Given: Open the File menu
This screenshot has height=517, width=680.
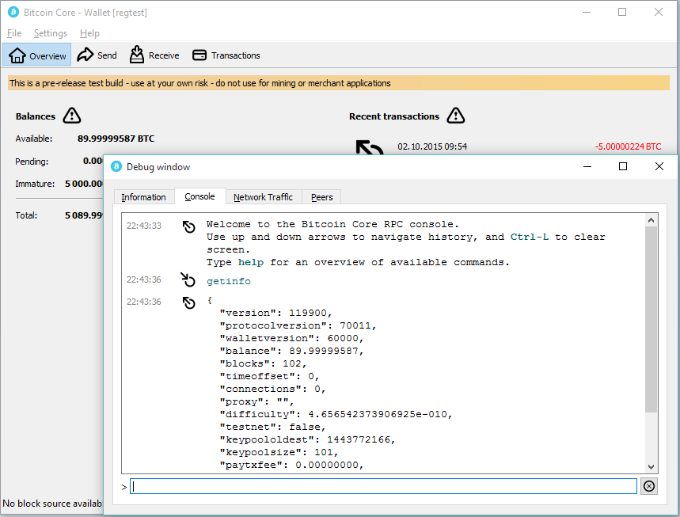Looking at the screenshot, I should tap(14, 33).
